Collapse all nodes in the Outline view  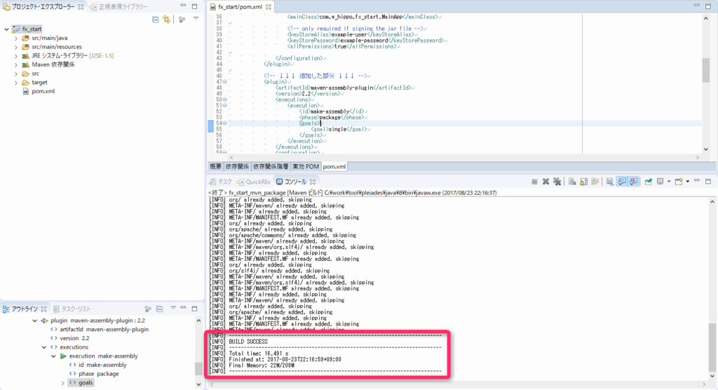tap(159, 309)
